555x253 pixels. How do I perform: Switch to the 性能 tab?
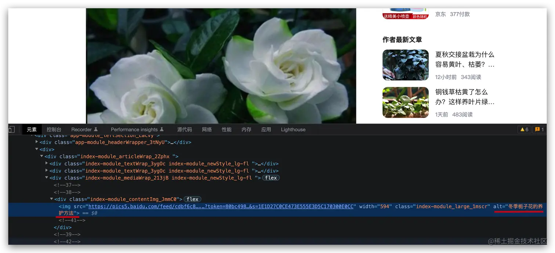point(227,129)
